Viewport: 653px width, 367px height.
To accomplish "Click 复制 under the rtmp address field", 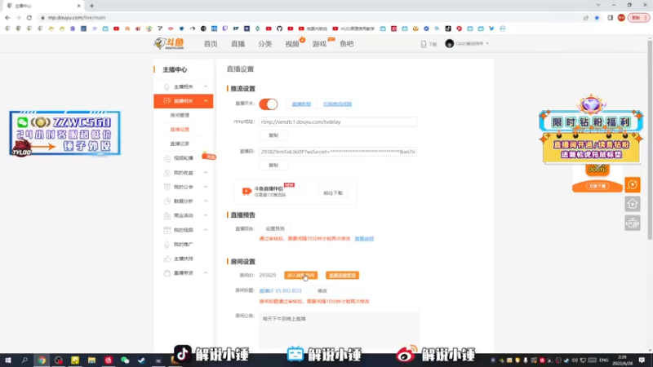I will (273, 135).
